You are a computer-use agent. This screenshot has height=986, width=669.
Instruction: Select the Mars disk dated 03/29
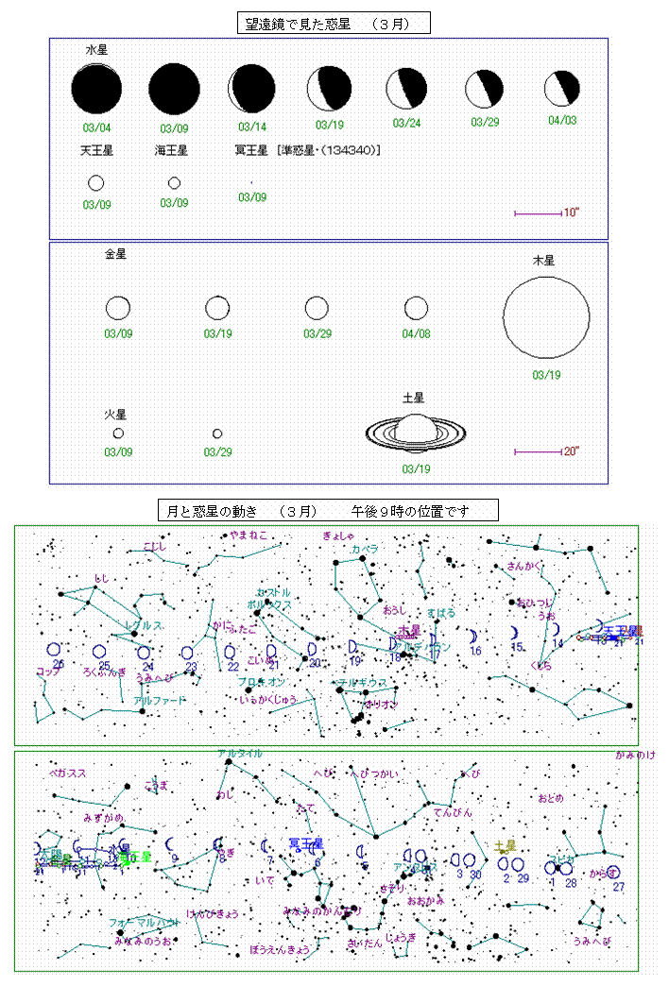[x=217, y=433]
